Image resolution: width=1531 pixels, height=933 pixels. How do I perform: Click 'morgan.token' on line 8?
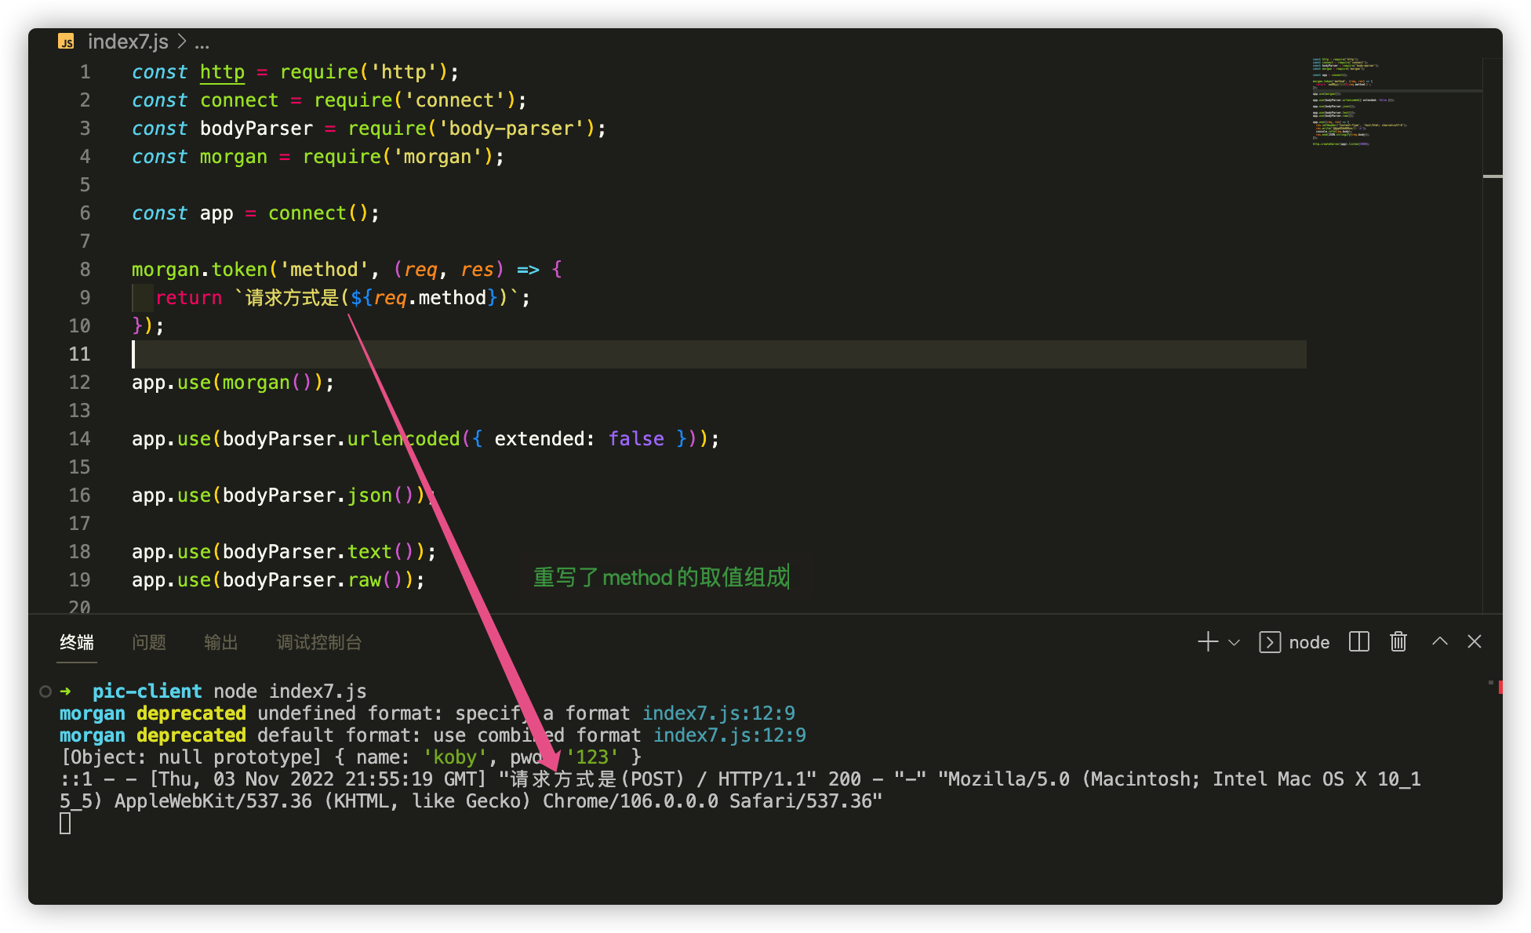point(199,269)
